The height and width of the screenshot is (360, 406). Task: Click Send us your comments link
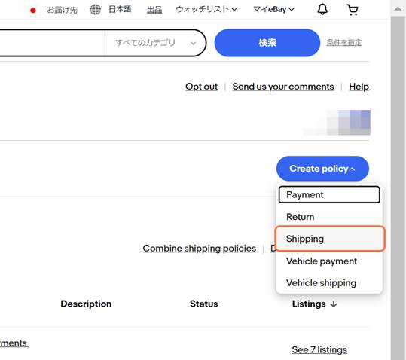click(x=283, y=87)
